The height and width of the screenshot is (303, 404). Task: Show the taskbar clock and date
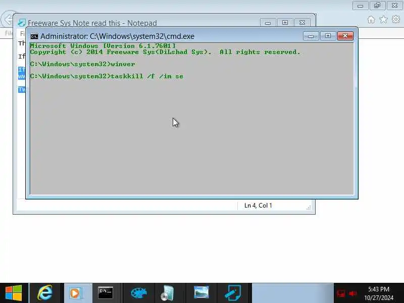coord(379,293)
